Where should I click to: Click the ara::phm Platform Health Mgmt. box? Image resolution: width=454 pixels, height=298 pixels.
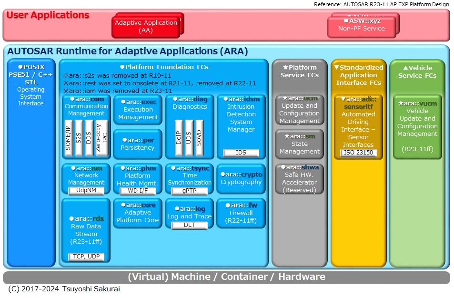pyautogui.click(x=138, y=176)
